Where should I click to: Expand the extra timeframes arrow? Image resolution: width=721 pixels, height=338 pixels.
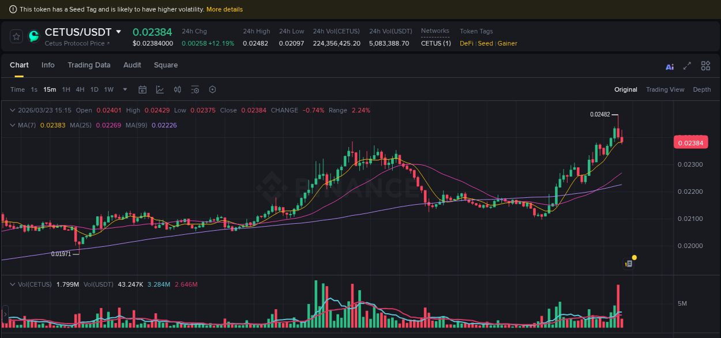tap(125, 89)
